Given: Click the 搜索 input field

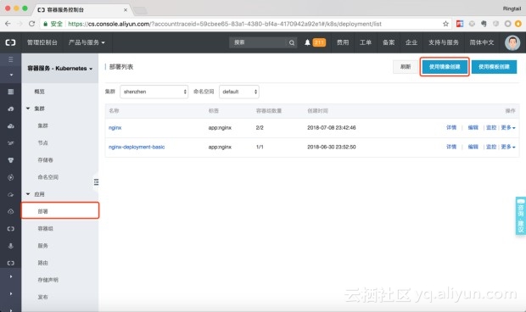Looking at the screenshot, I should (x=258, y=42).
